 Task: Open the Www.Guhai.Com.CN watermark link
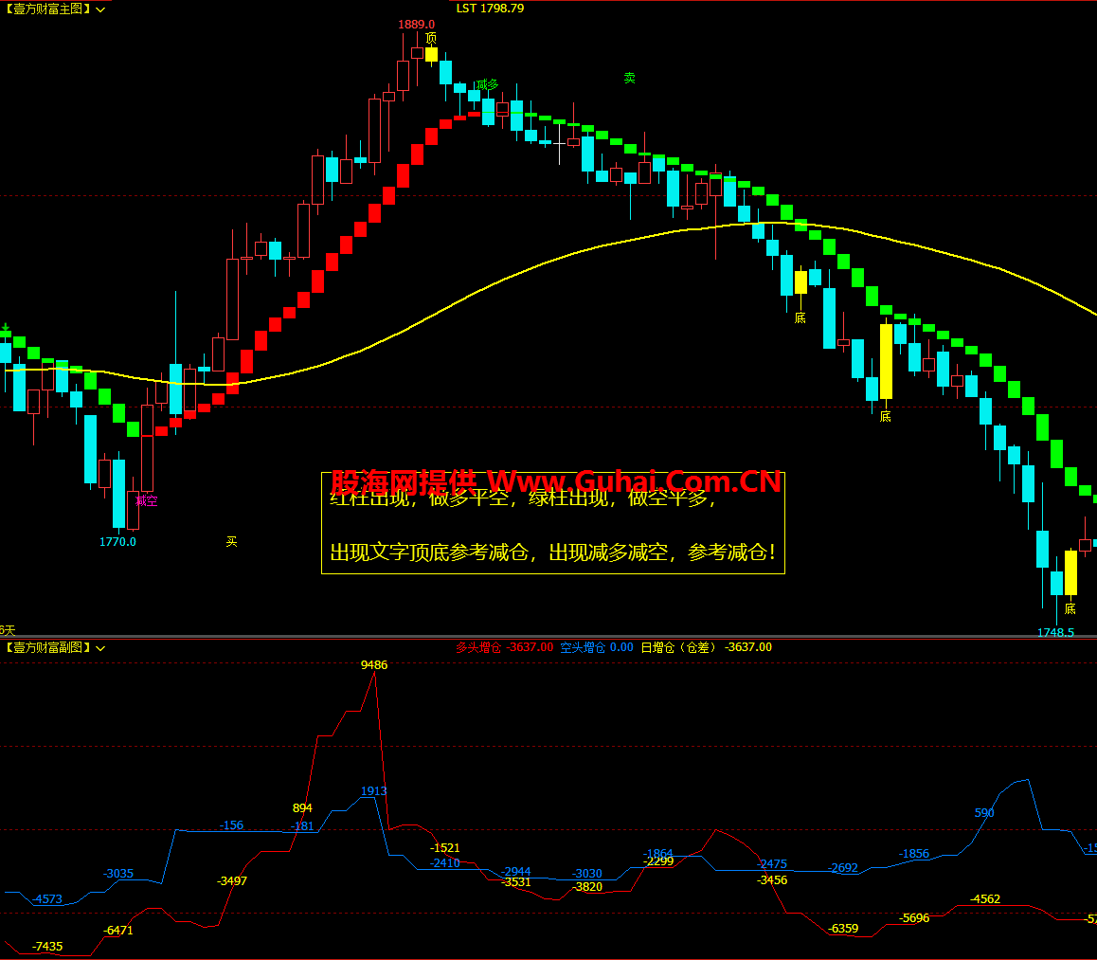634,481
